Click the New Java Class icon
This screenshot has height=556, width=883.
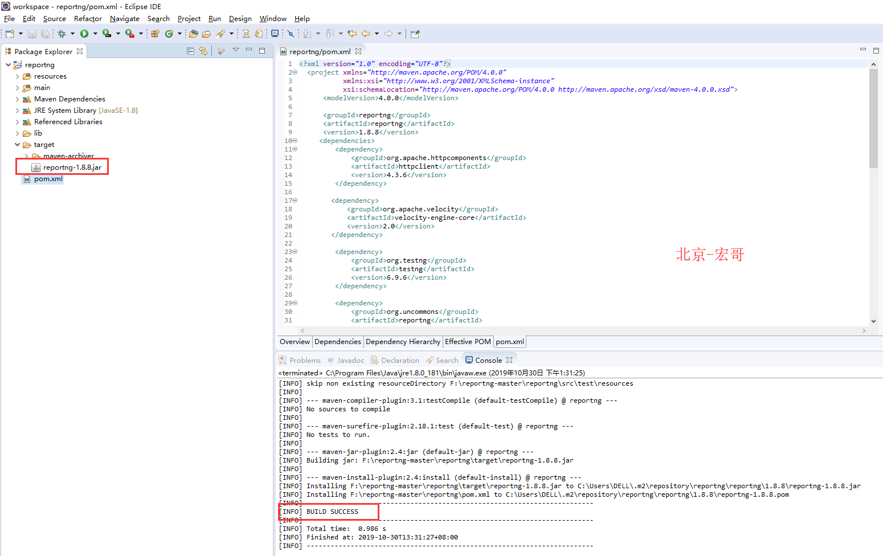[169, 34]
